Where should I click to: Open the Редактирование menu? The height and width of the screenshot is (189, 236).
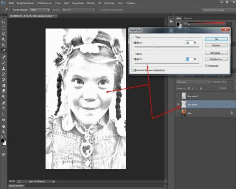[26, 3]
